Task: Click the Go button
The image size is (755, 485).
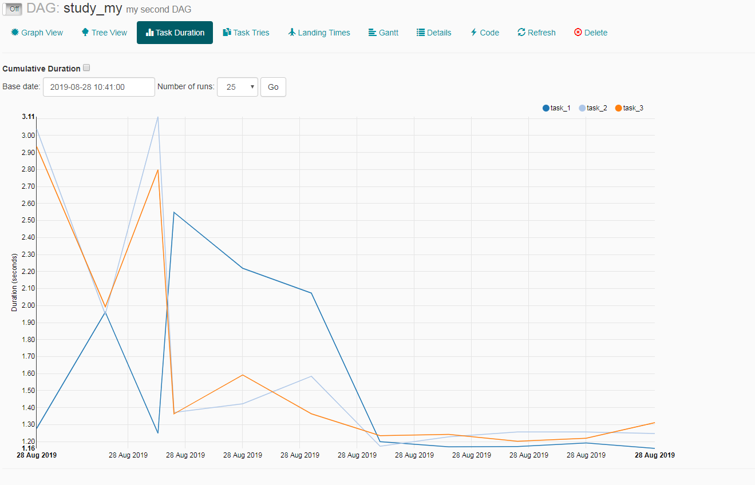Action: pyautogui.click(x=273, y=87)
